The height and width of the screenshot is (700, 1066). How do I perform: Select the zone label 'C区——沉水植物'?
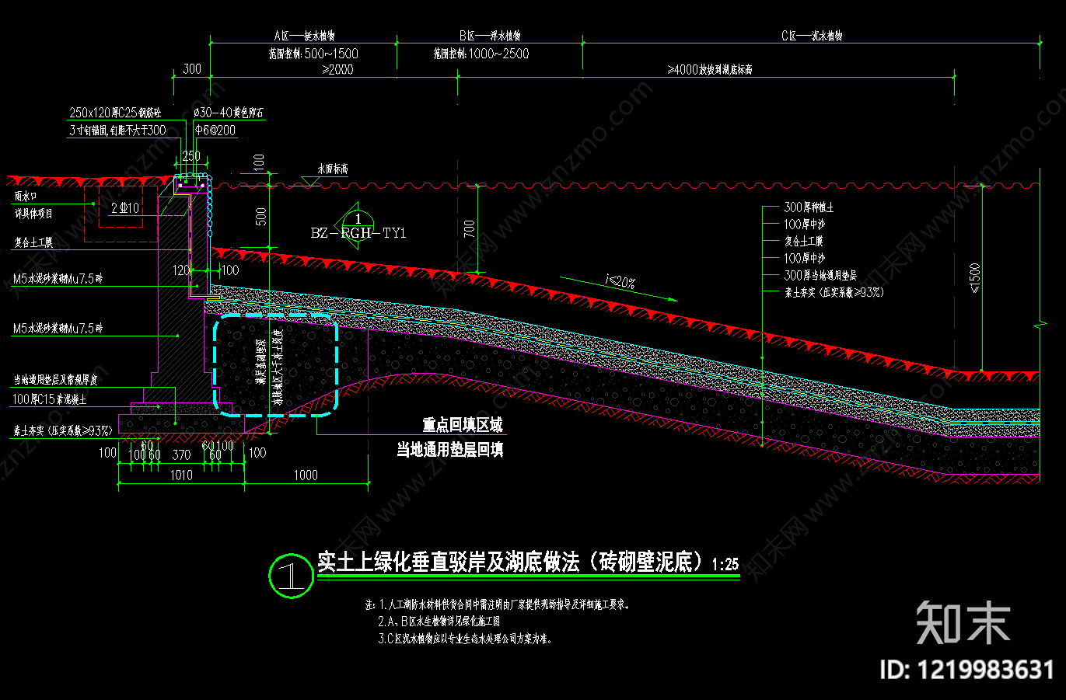pyautogui.click(x=812, y=36)
